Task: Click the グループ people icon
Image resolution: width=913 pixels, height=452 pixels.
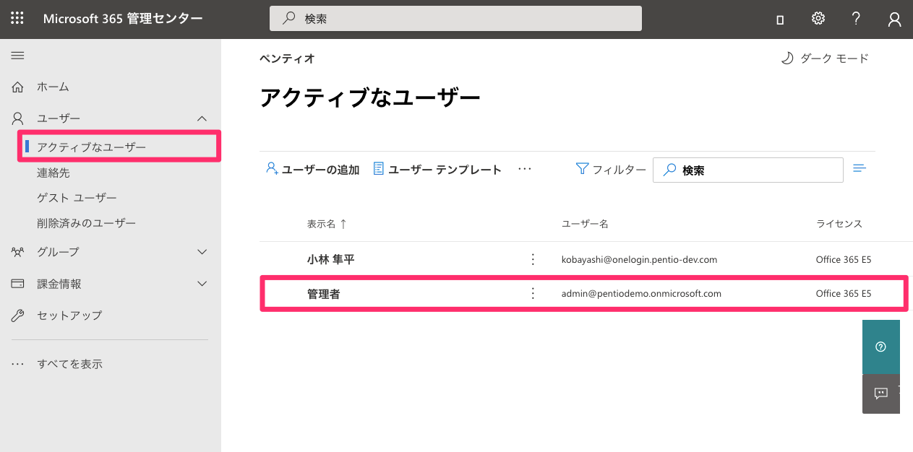Action: (18, 252)
